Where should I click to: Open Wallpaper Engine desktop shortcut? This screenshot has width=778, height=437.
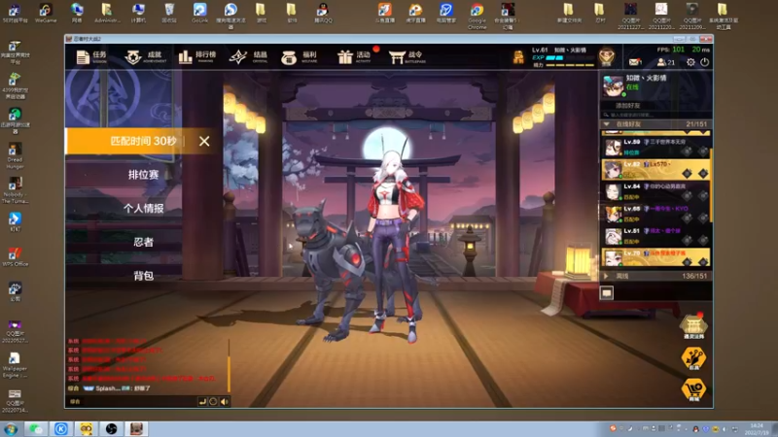[15, 365]
